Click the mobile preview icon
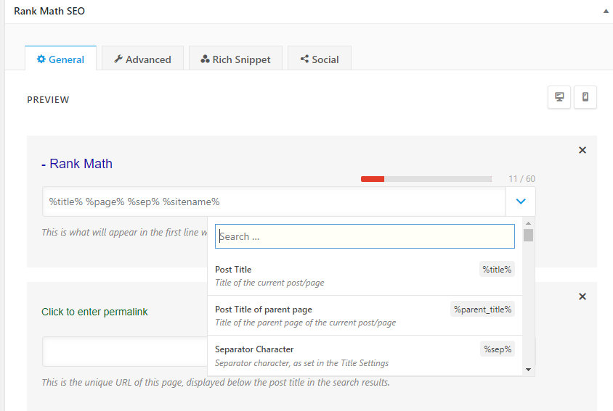 (585, 97)
